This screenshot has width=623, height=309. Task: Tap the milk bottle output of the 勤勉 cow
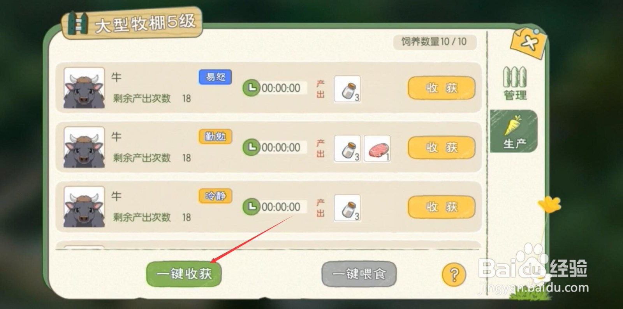click(x=347, y=148)
